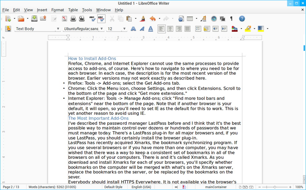
Task: Toggle bulleted list on
Action: click(207, 29)
